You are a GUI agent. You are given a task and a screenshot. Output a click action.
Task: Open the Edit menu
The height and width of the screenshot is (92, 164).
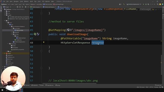(7, 2)
